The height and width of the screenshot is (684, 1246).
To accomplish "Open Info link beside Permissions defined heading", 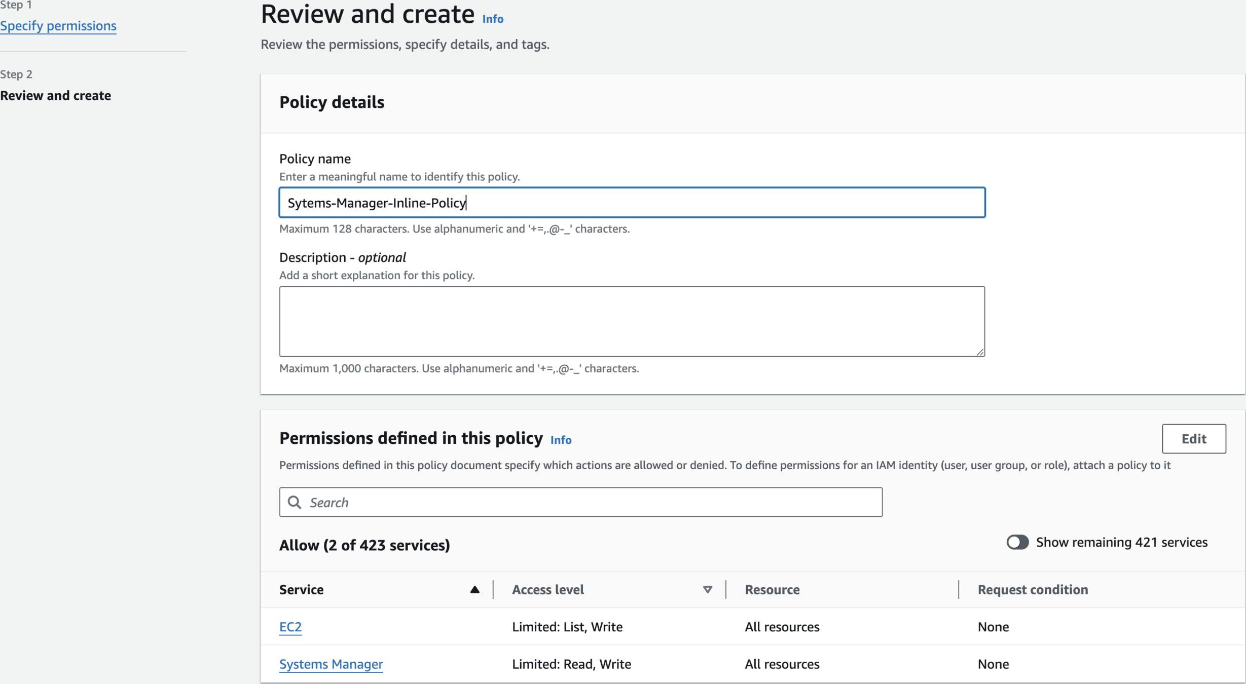I will click(561, 440).
